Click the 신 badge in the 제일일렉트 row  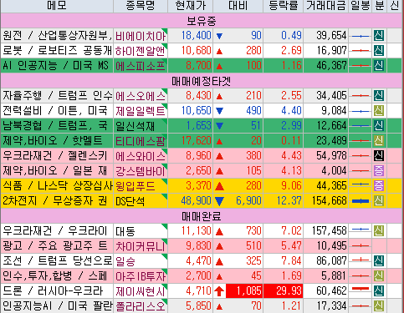click(x=379, y=111)
